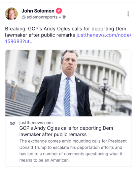Open John Solomon's display name link
Viewport: 137px width, 169px height.
click(x=38, y=11)
